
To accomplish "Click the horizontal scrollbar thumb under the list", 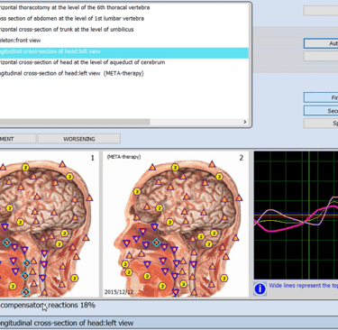I will point(75,122).
